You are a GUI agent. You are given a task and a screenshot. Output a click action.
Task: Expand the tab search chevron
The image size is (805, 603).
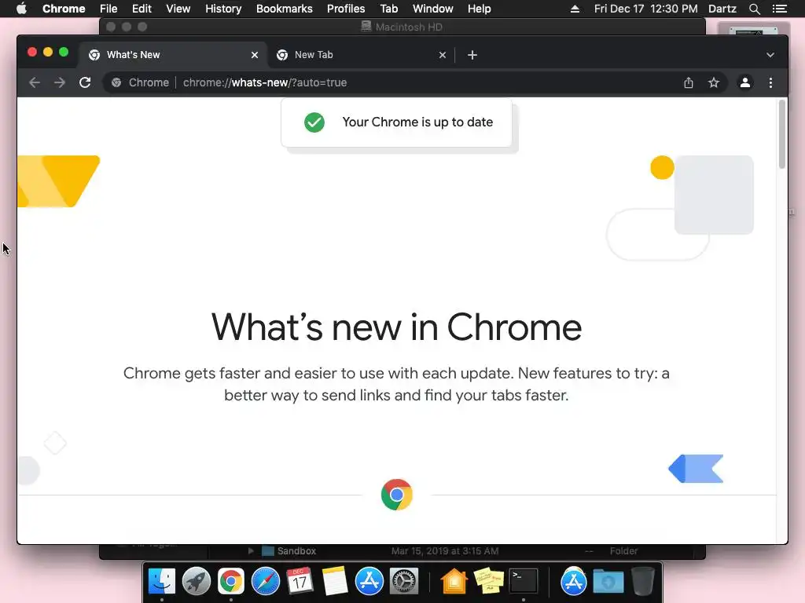tap(770, 55)
